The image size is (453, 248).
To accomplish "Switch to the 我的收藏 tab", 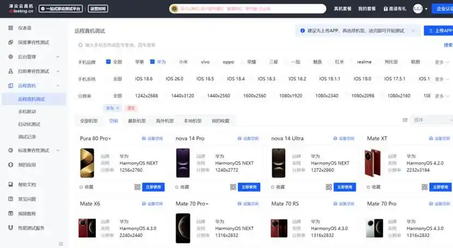I will 220,121.
